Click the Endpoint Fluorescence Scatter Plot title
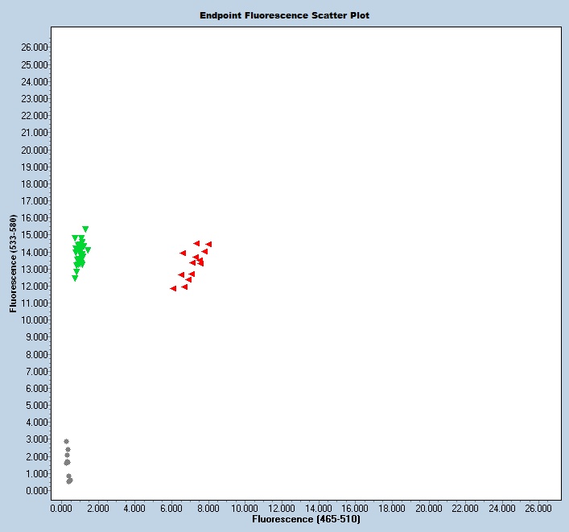569x532 pixels. pos(285,15)
